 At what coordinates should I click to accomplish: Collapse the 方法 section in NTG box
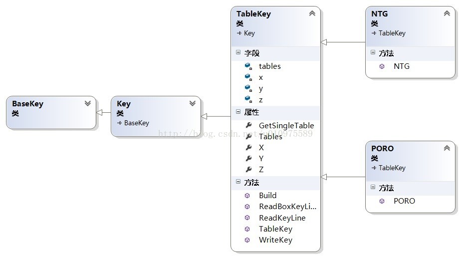click(x=373, y=52)
